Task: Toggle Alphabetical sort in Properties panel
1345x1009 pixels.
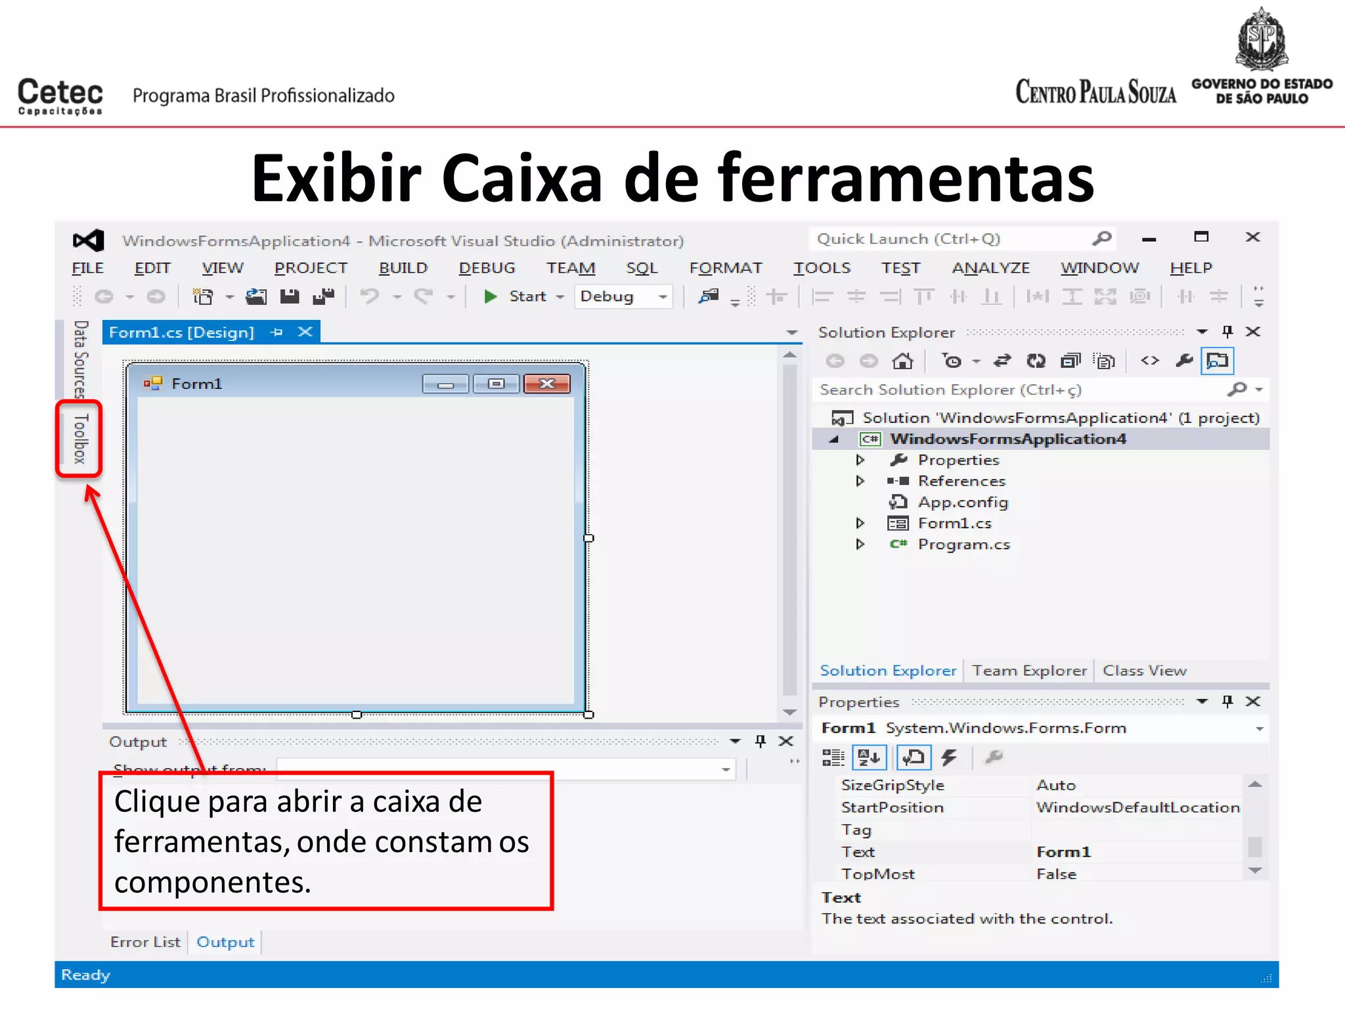Action: tap(870, 758)
